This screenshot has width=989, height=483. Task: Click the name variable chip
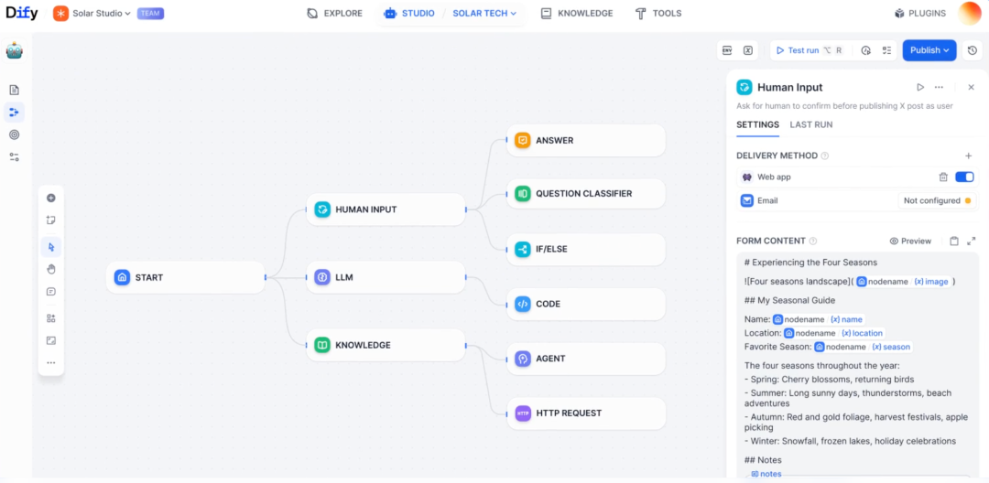tap(818, 319)
